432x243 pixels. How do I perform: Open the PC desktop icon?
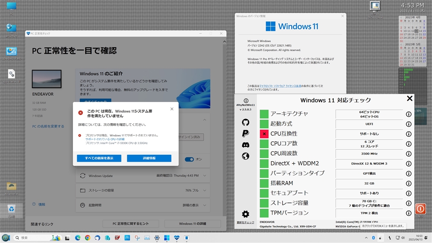click(11, 8)
